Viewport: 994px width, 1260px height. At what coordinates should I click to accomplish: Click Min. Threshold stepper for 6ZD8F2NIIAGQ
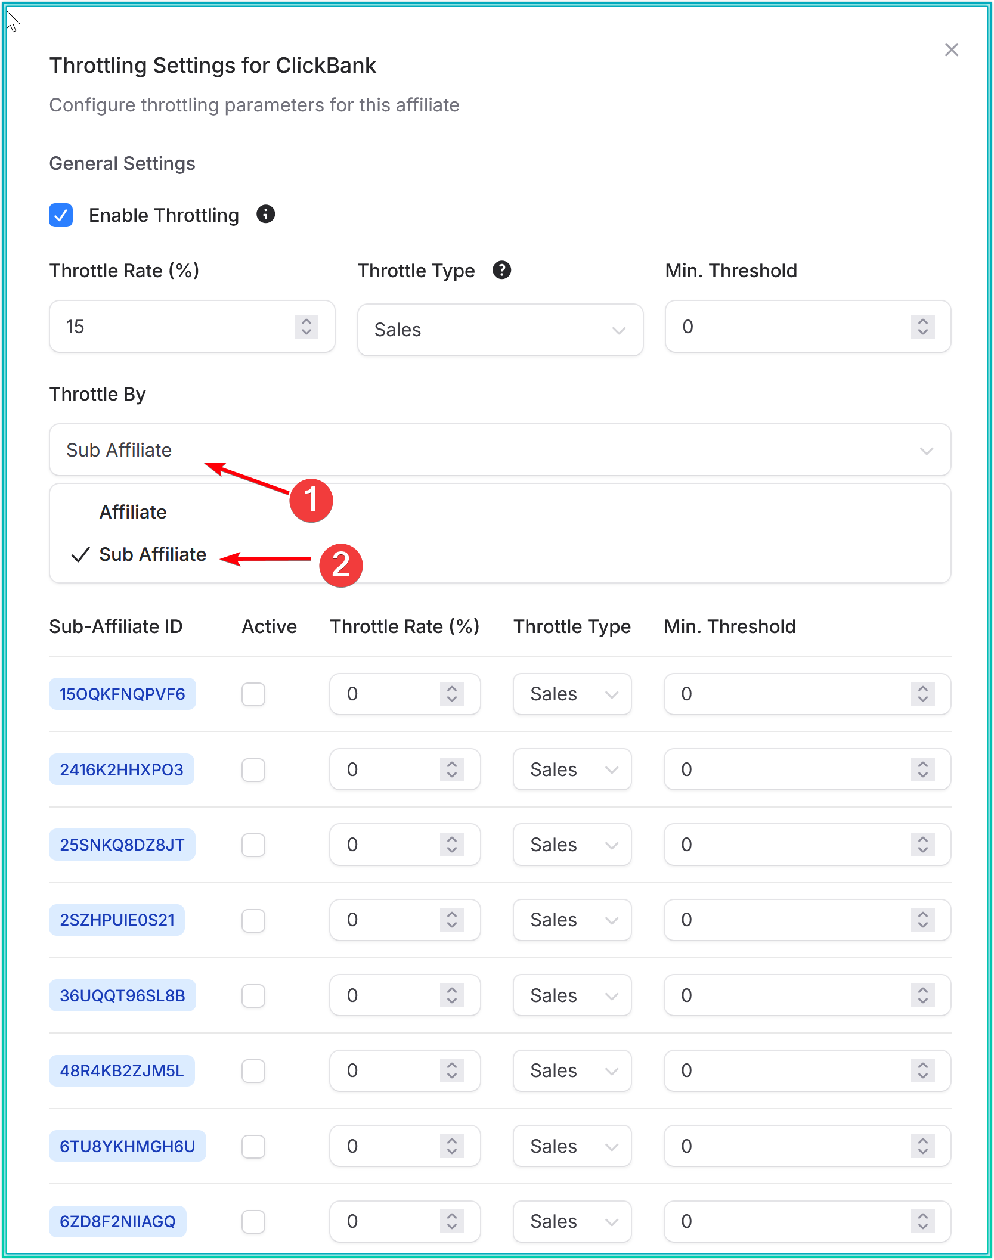pyautogui.click(x=922, y=1221)
